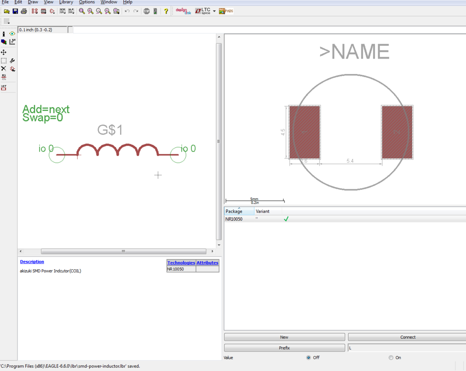This screenshot has height=371, width=466.
Task: Open the File menu
Action: [5, 2]
